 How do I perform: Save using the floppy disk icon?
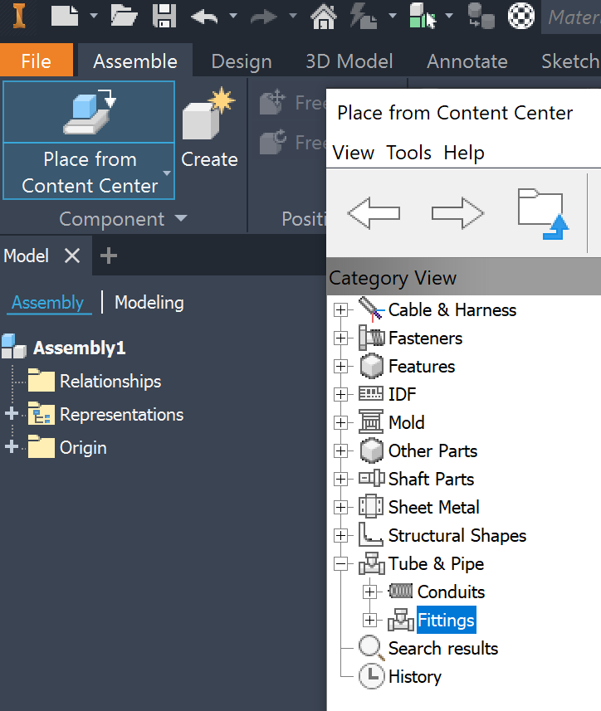tap(165, 15)
